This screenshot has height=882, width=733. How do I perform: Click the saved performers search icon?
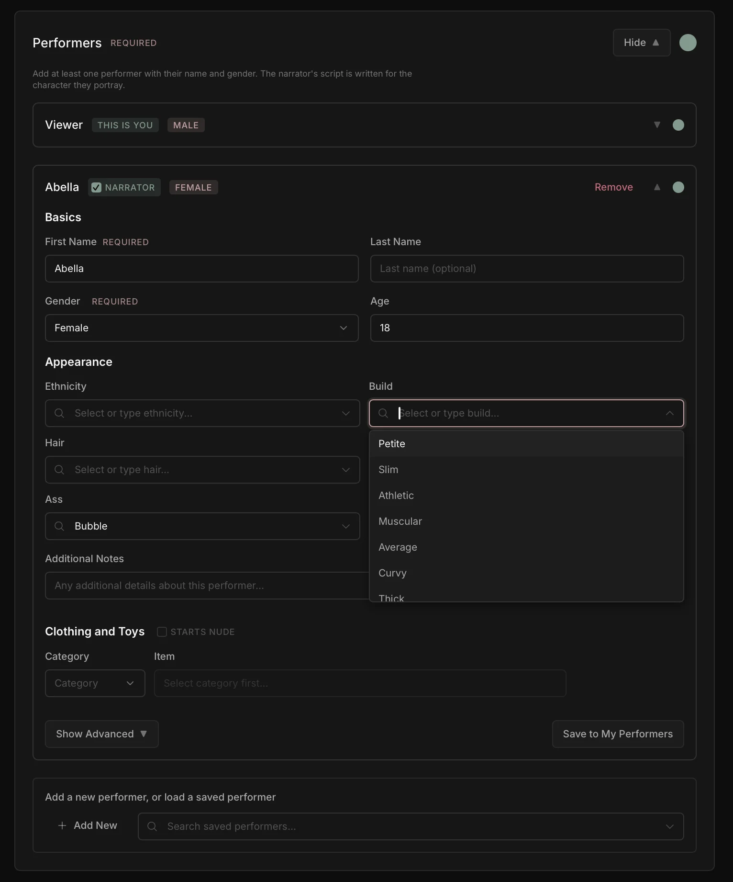[x=152, y=826]
